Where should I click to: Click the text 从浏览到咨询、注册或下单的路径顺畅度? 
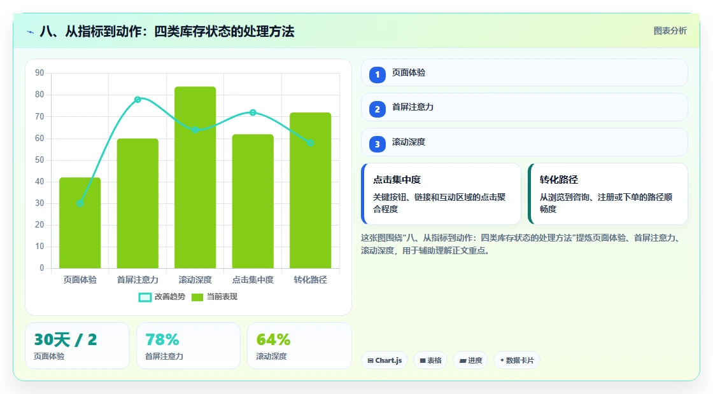(605, 203)
